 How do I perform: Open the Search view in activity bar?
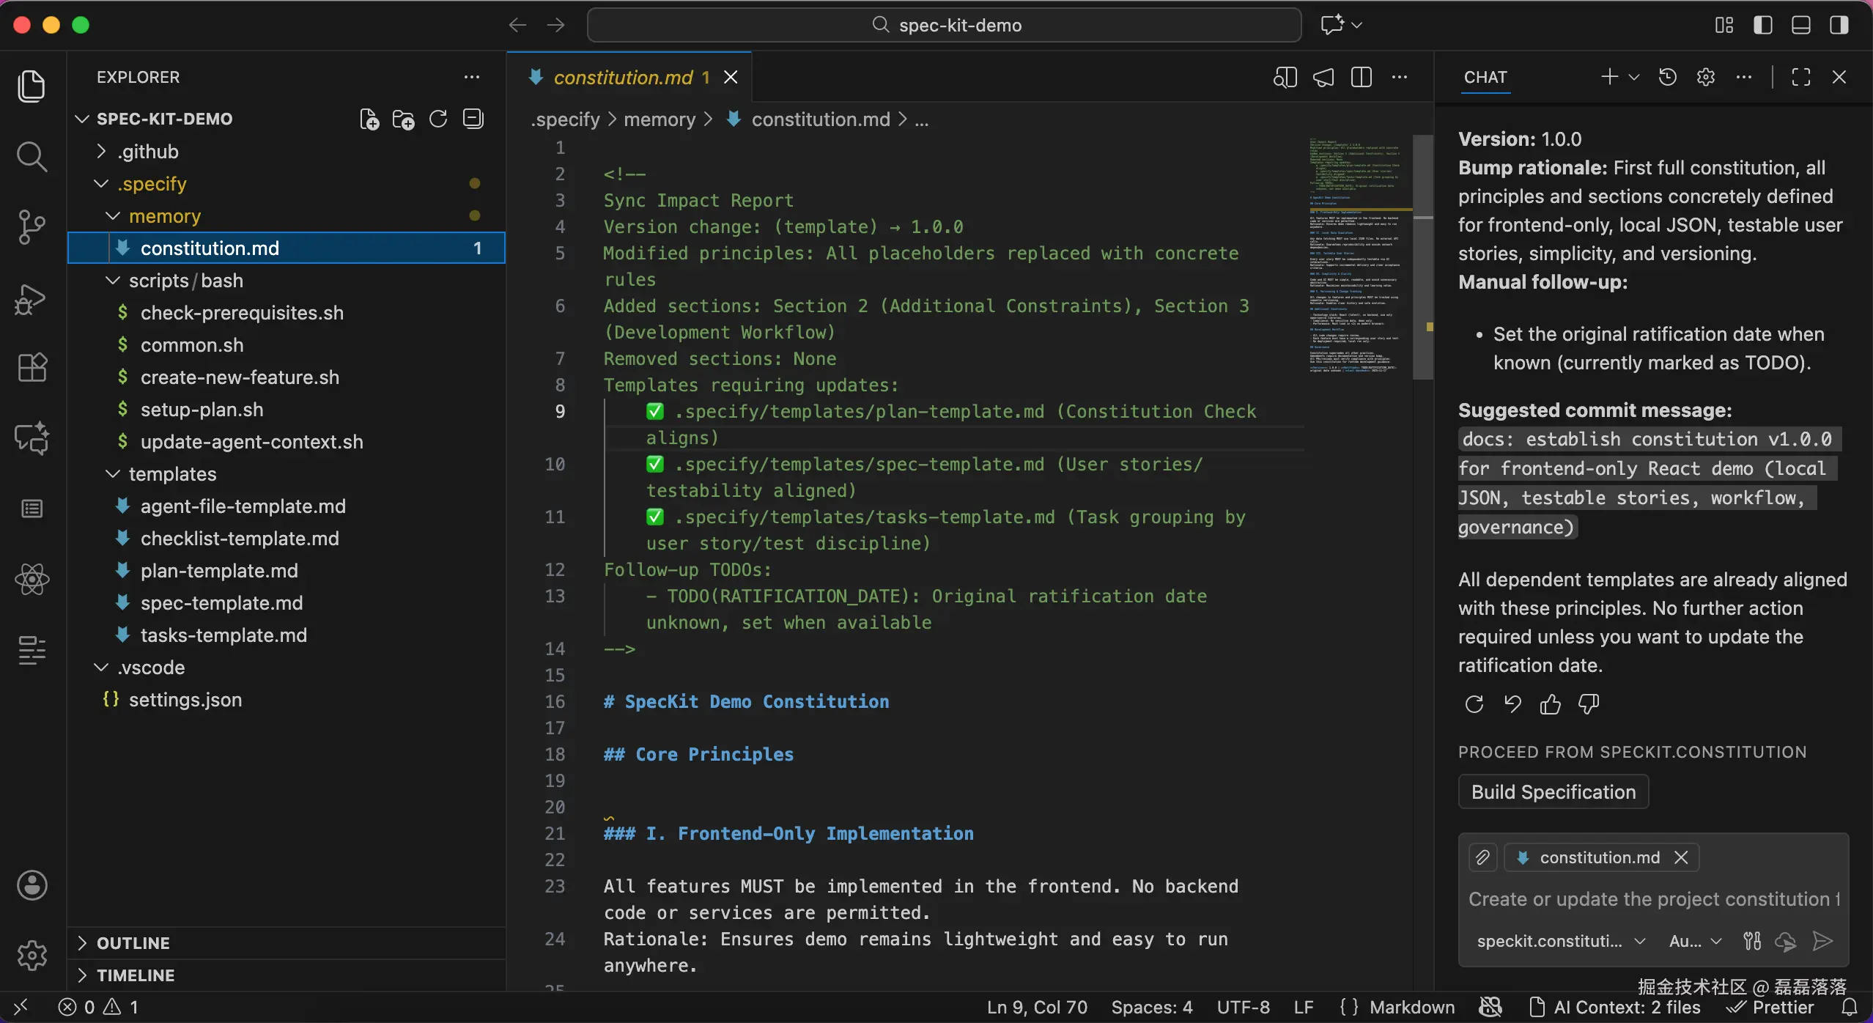(x=32, y=157)
